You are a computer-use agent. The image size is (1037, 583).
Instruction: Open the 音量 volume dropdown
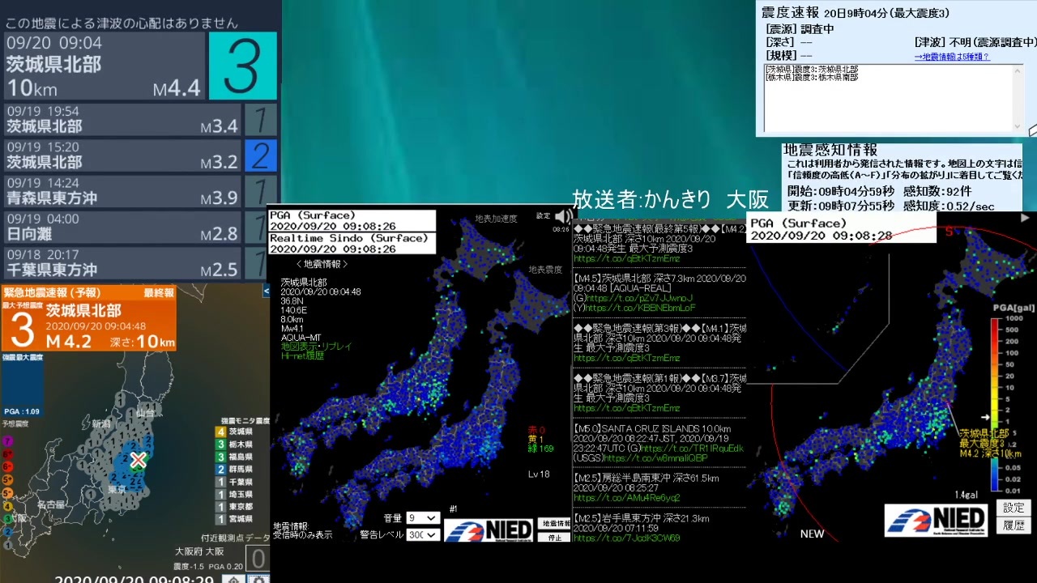click(x=423, y=517)
